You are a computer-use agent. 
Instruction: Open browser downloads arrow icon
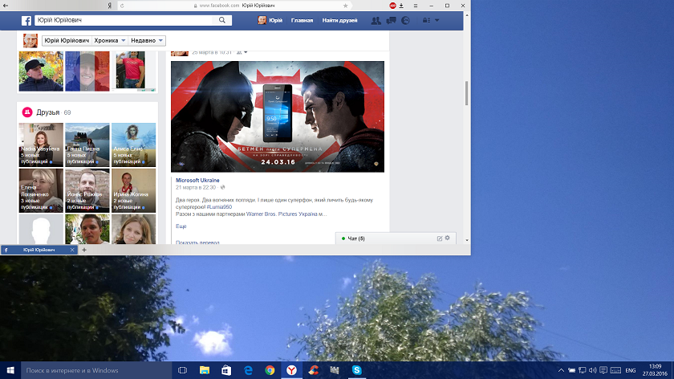pos(401,6)
